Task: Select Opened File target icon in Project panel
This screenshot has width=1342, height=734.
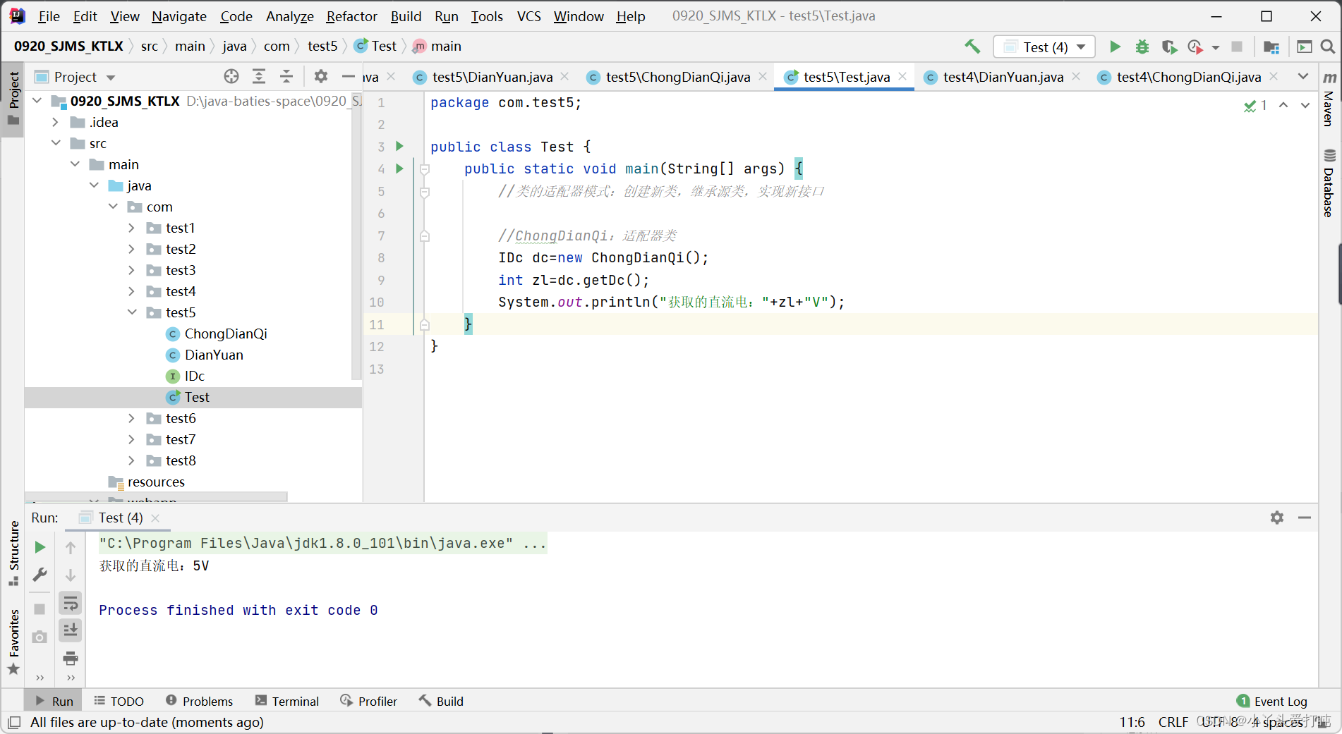Action: [x=231, y=76]
